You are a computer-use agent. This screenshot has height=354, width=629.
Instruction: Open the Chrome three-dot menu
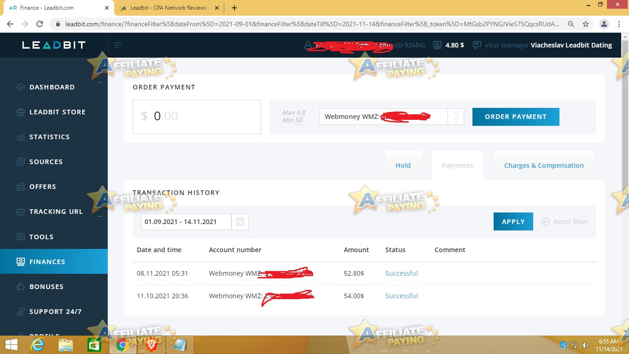619,24
